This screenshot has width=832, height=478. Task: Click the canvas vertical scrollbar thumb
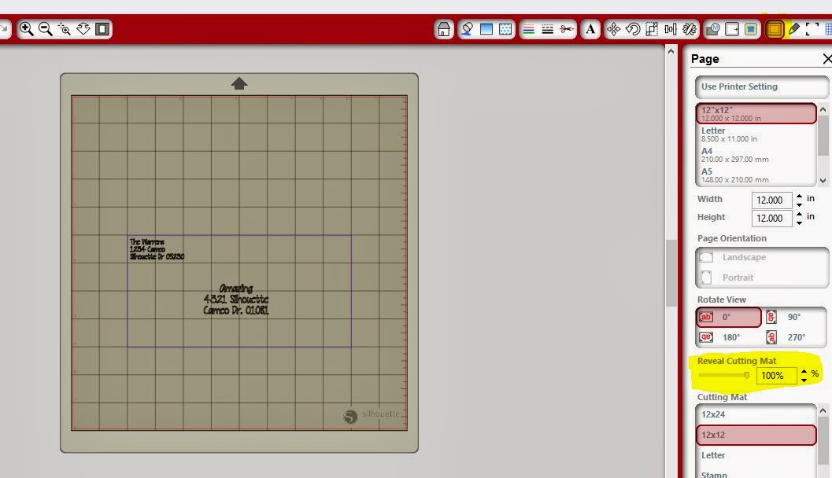(671, 273)
